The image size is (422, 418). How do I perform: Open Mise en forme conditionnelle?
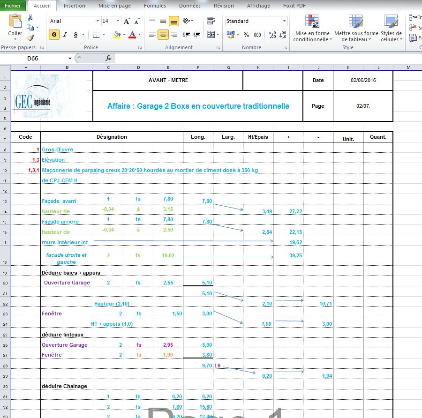coord(312,28)
